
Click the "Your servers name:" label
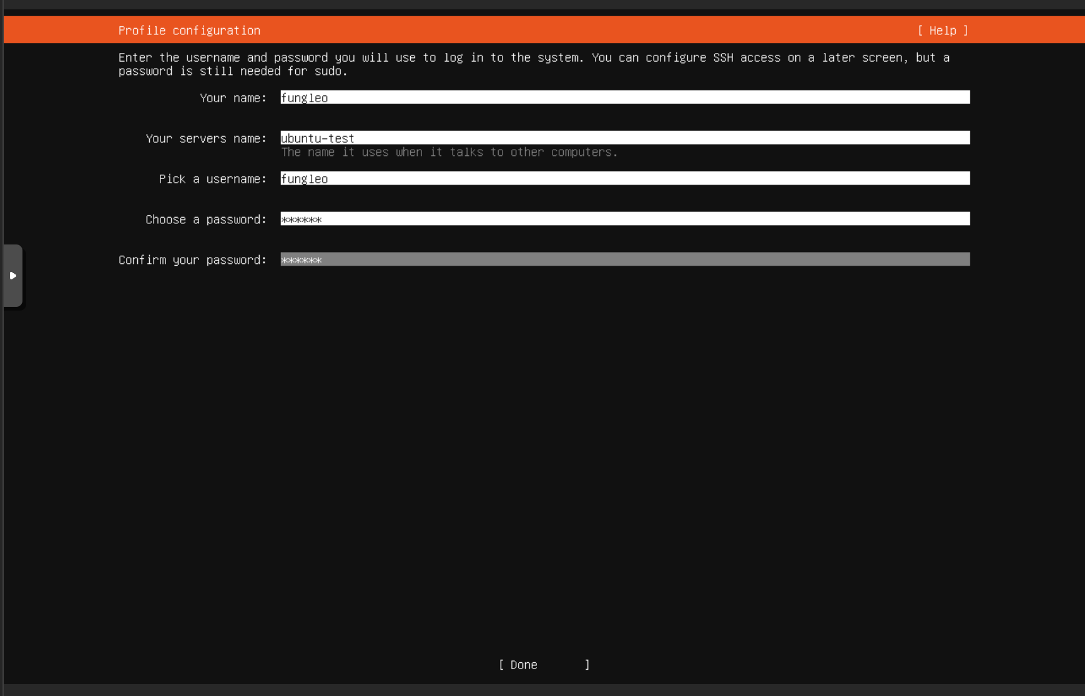[206, 138]
